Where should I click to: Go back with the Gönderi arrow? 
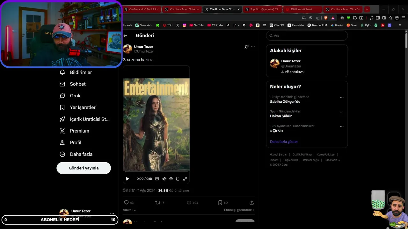point(125,36)
